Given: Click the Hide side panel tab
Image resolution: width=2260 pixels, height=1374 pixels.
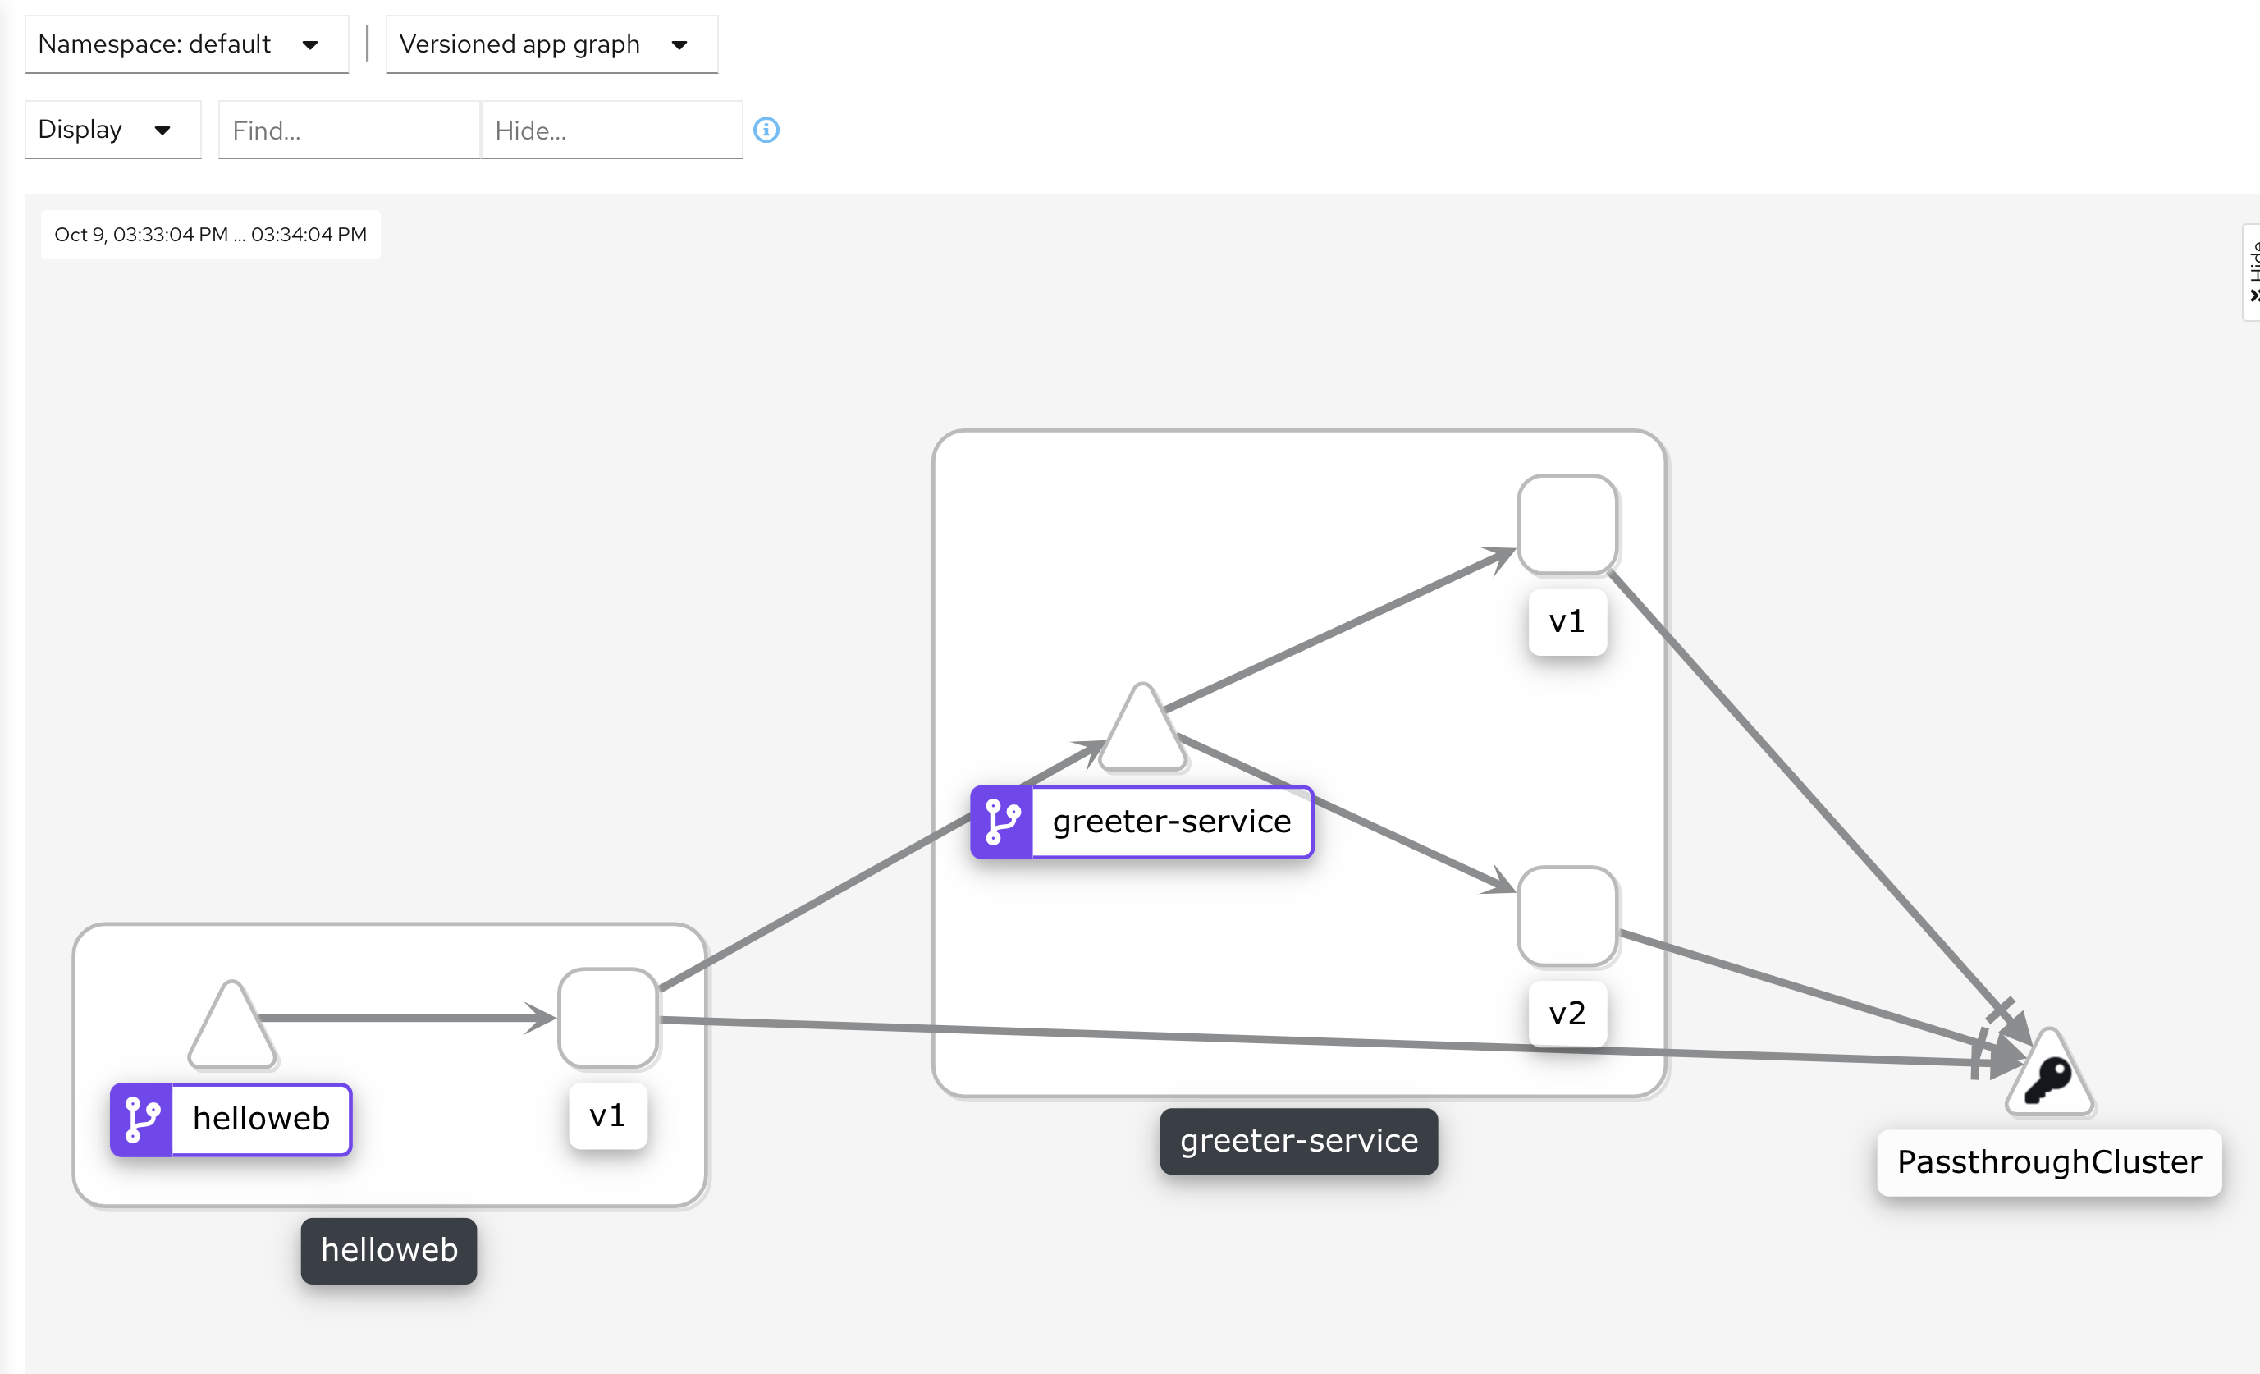Looking at the screenshot, I should click(2252, 273).
